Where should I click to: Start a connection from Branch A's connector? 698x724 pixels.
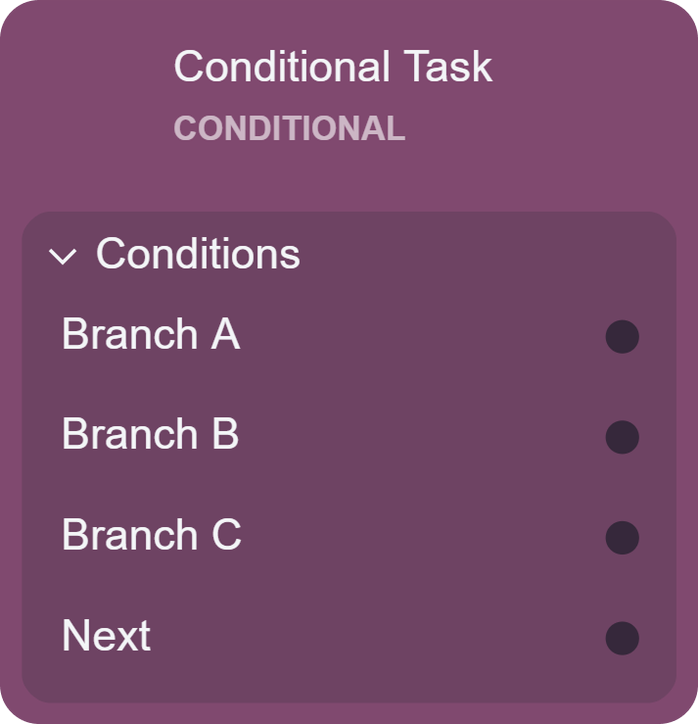point(623,337)
